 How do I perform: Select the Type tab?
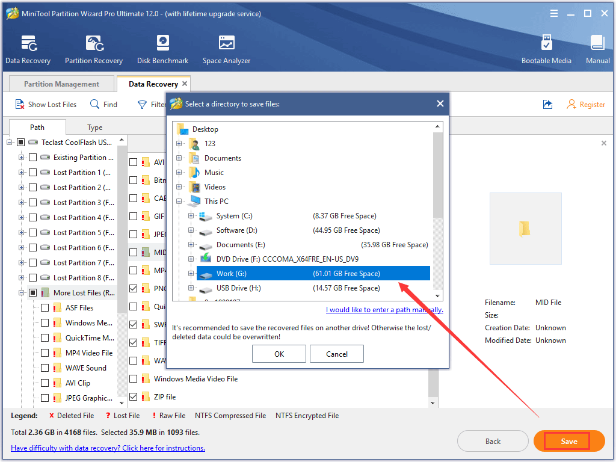(94, 128)
